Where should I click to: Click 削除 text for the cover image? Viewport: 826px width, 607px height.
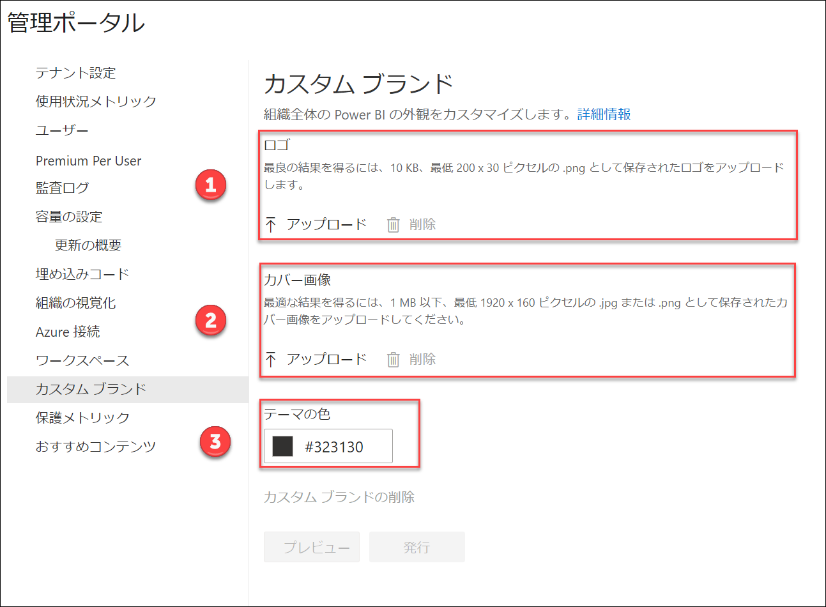(x=422, y=360)
